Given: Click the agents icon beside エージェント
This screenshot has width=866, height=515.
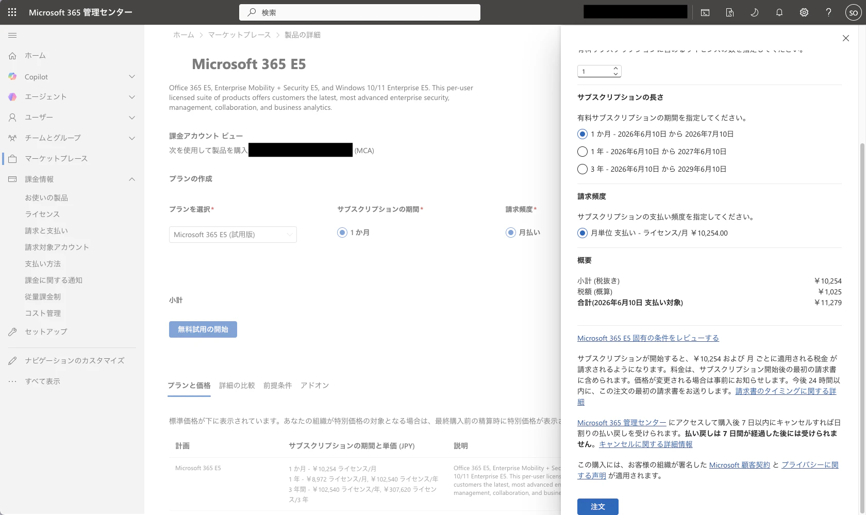Looking at the screenshot, I should (x=12, y=97).
